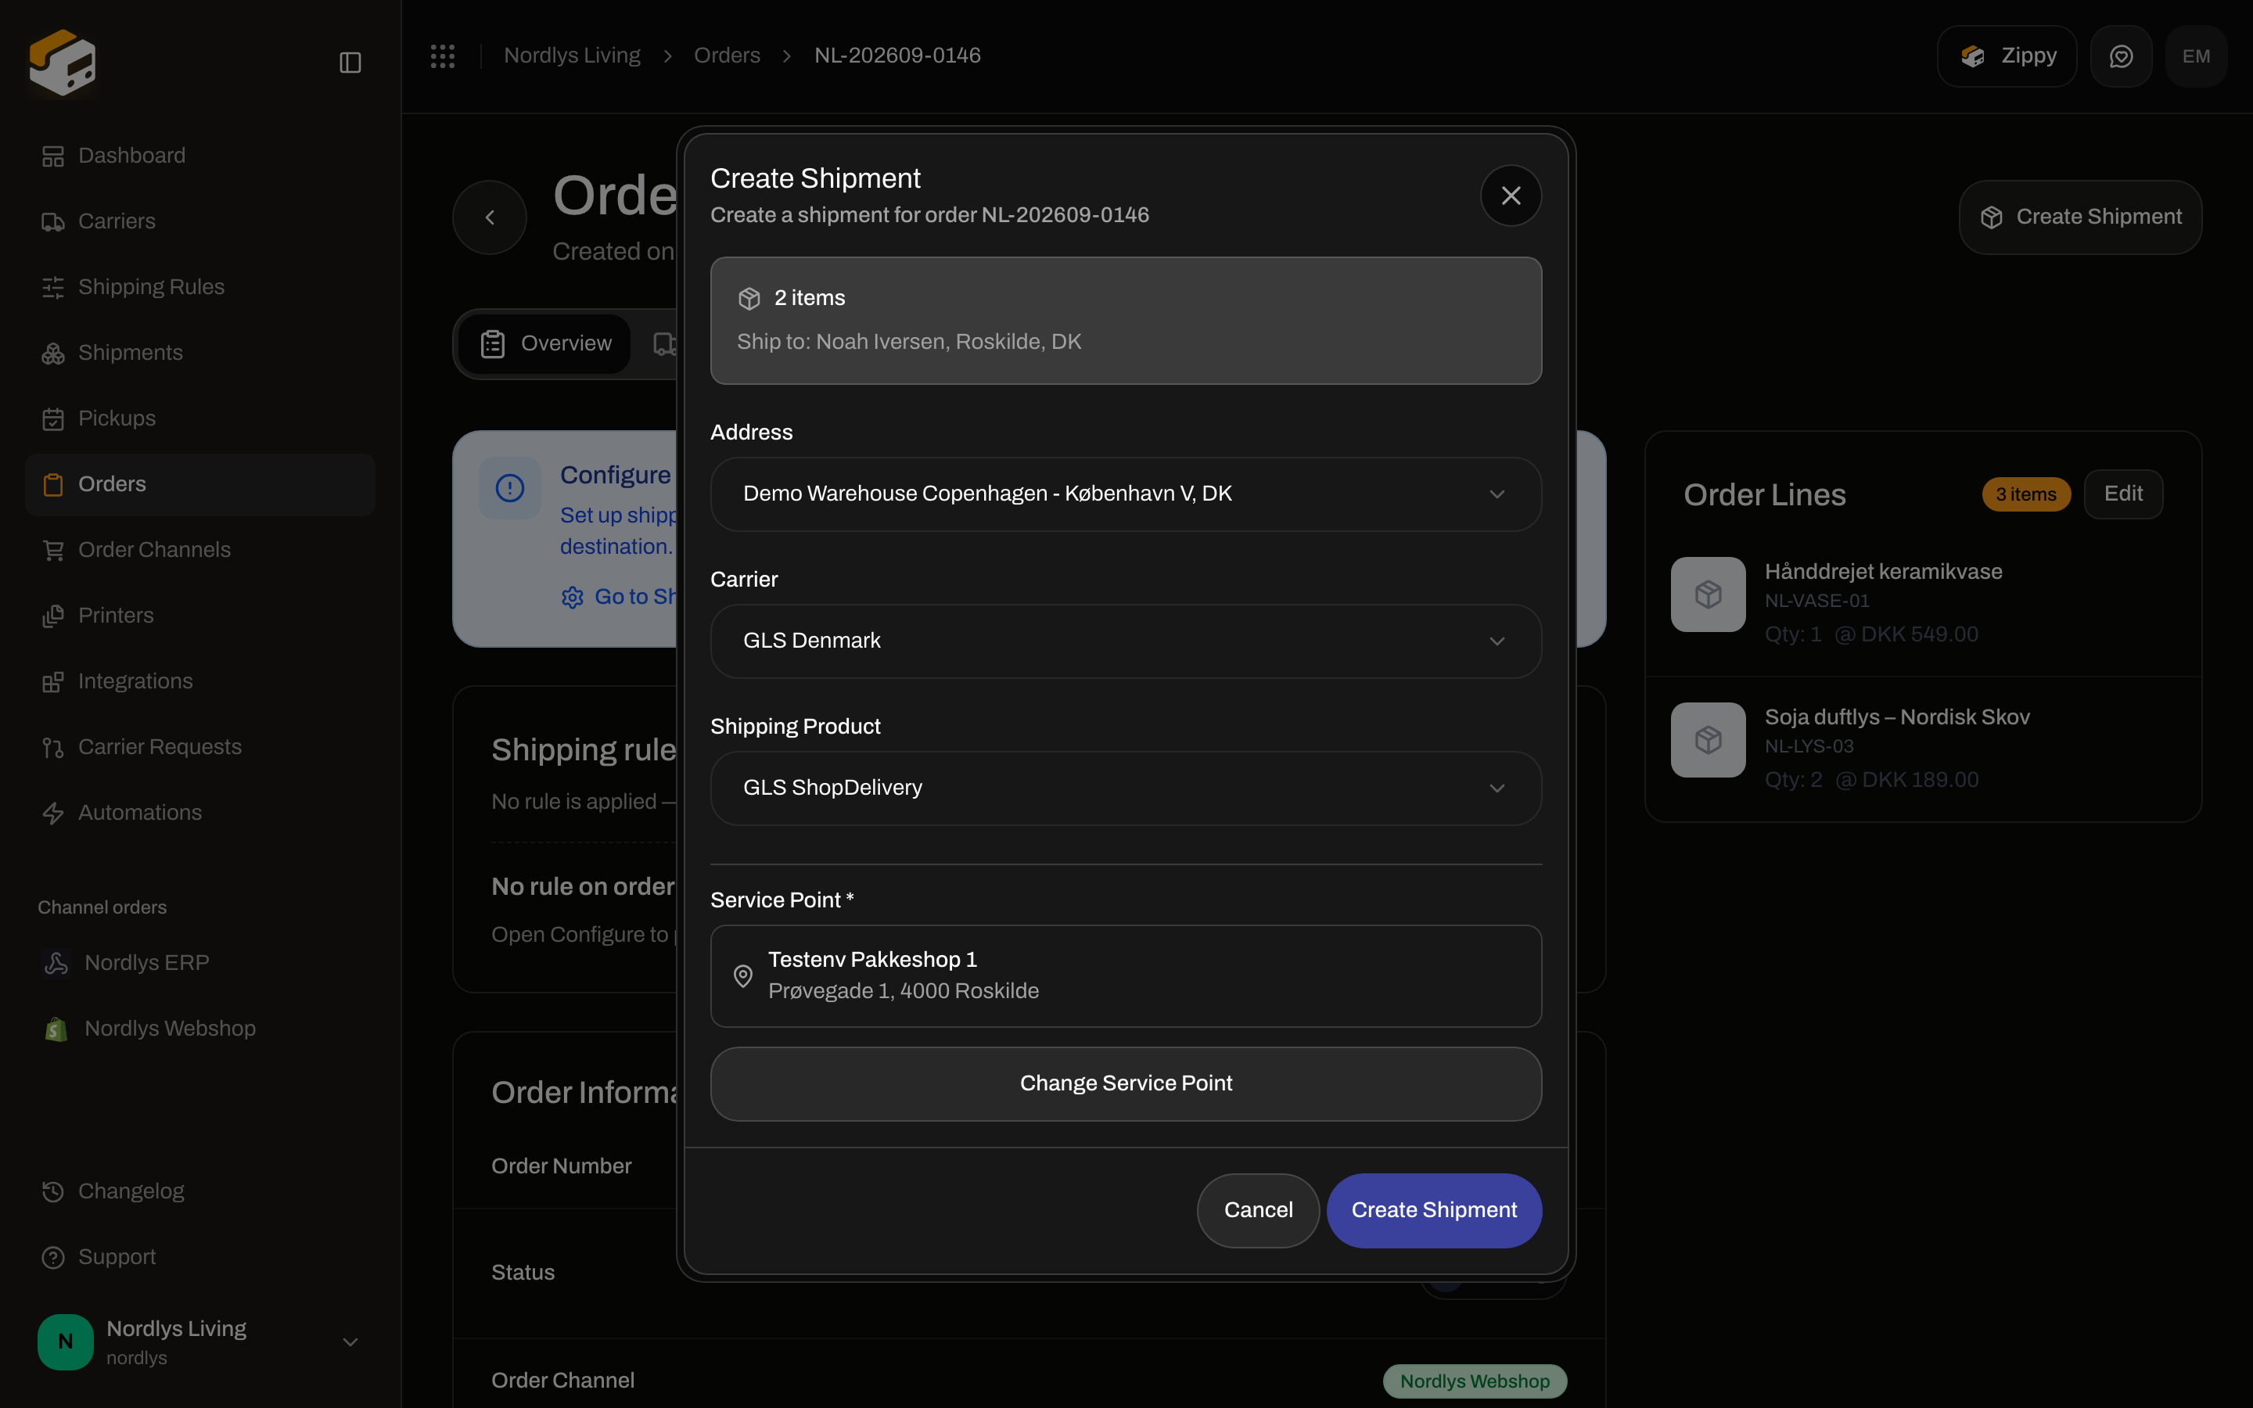Click the Nordlys Webshop order channel badge

[x=1475, y=1381]
